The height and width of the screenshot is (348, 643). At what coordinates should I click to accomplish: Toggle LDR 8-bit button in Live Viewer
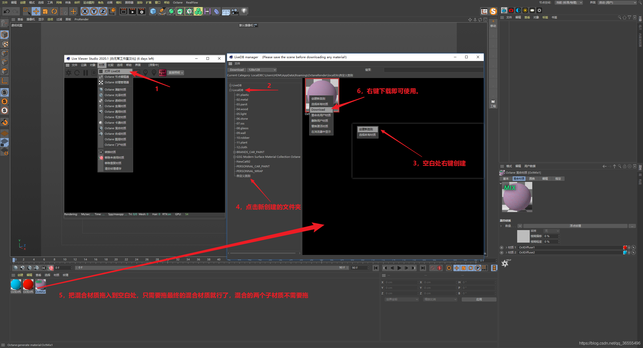click(163, 73)
